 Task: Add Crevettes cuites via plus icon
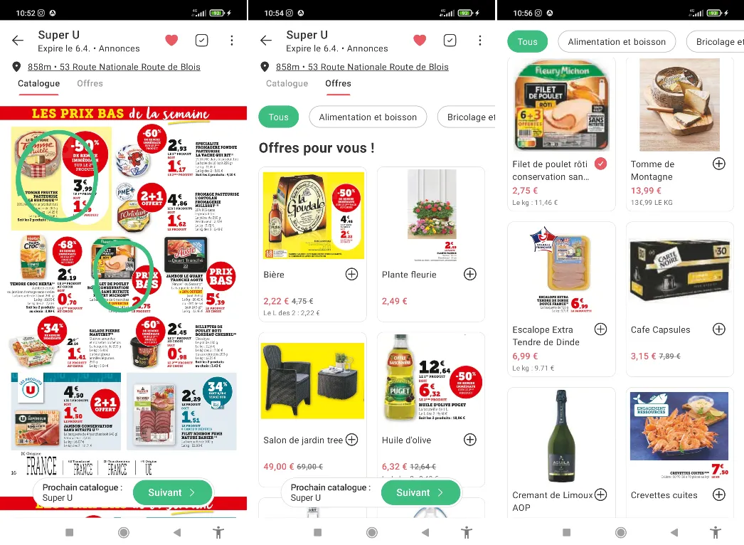pos(719,495)
